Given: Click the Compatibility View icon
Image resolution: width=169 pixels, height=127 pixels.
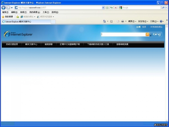Looking at the screenshot, I should point(107,8).
